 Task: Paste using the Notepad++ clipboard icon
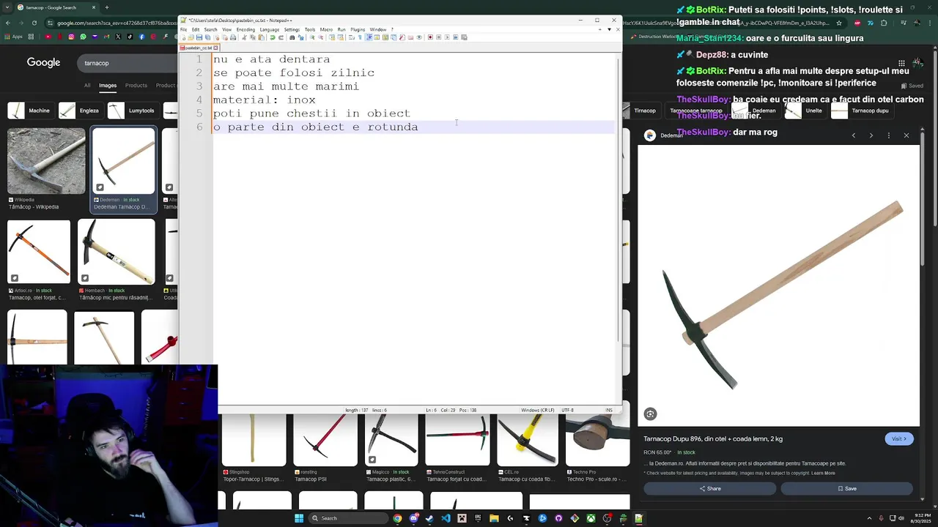point(262,37)
